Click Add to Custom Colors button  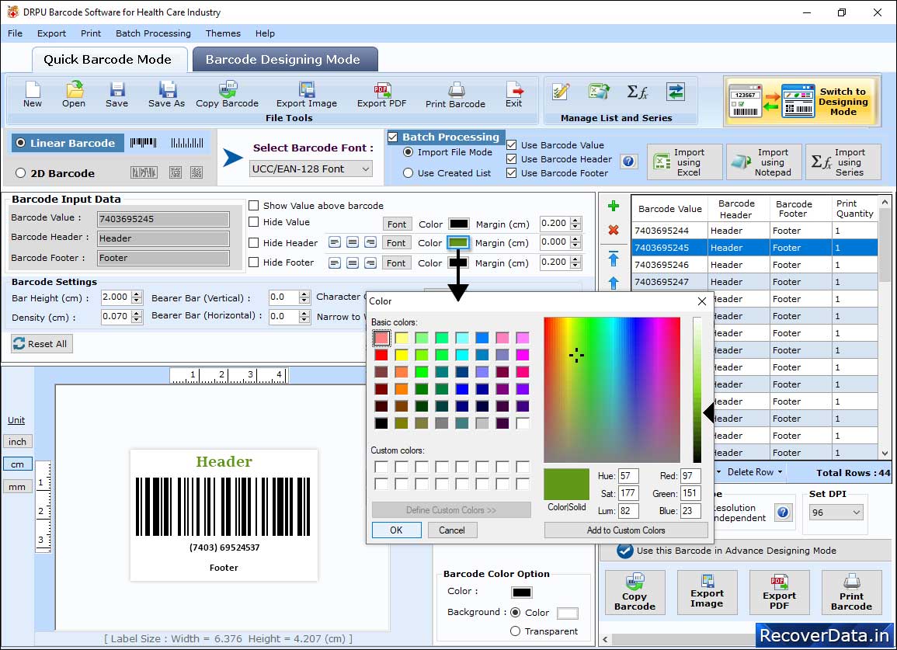click(x=626, y=530)
